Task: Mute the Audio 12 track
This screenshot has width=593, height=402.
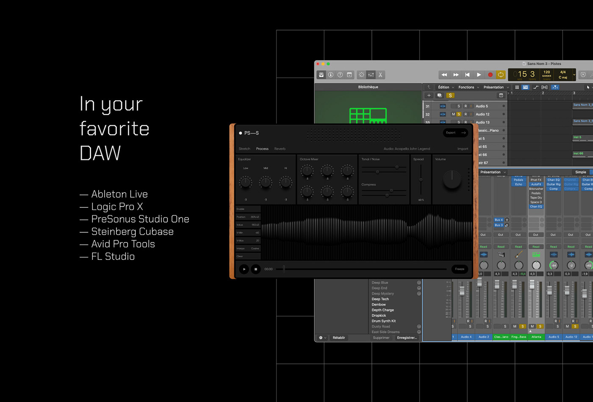Action: (x=453, y=114)
